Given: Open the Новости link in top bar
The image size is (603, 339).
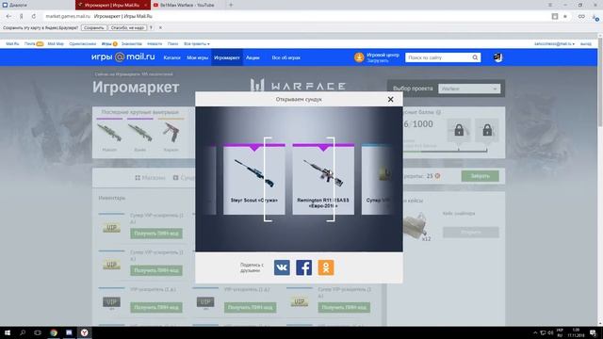Looking at the screenshot, I should [155, 44].
